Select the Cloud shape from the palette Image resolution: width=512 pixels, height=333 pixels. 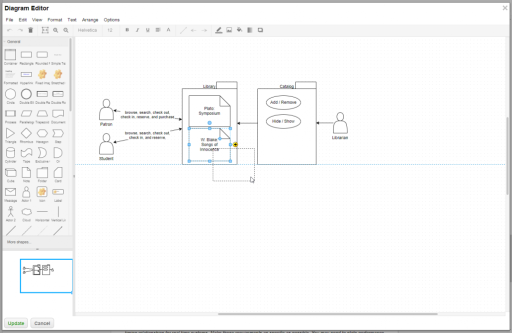click(26, 211)
